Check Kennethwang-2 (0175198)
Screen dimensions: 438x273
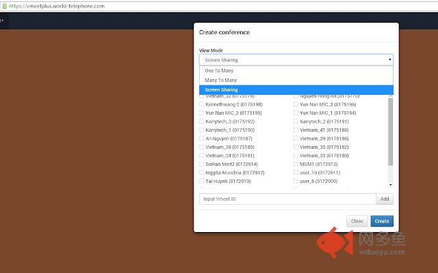(x=201, y=104)
